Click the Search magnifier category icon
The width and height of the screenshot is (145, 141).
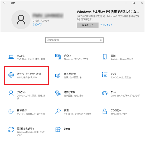(58, 111)
